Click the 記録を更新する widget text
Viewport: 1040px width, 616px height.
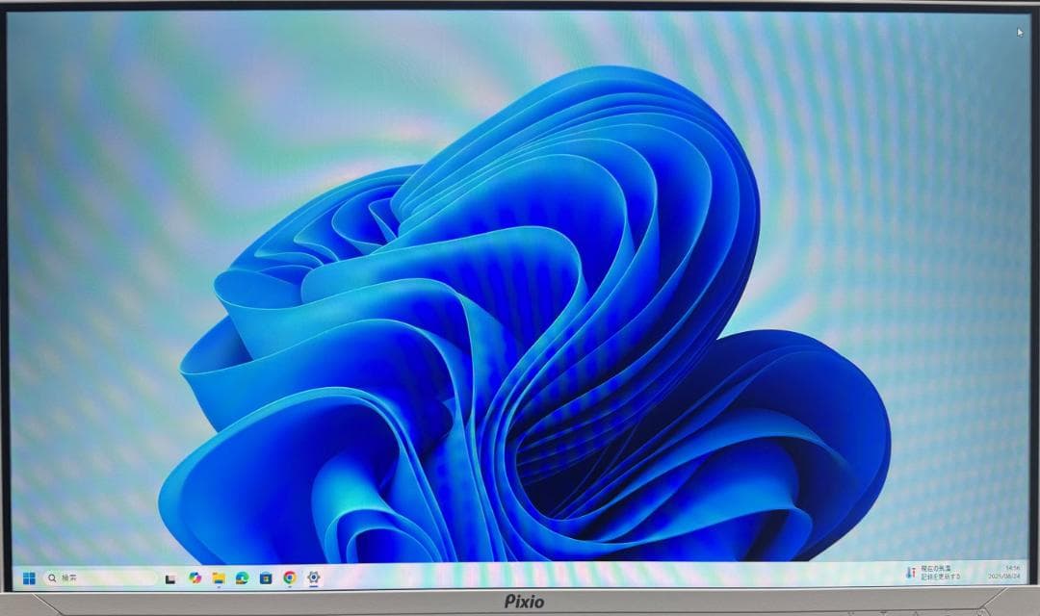pyautogui.click(x=940, y=577)
